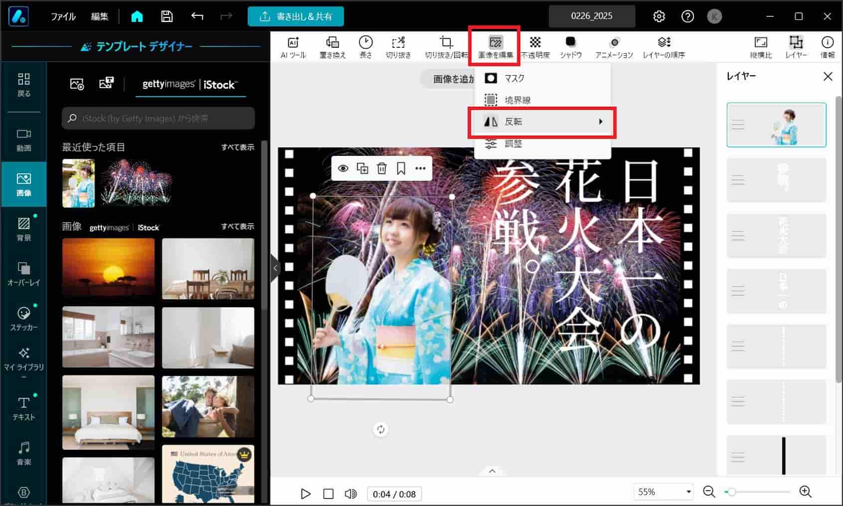Save project with floppy disk icon
Screen dimensions: 843x506
[167, 16]
